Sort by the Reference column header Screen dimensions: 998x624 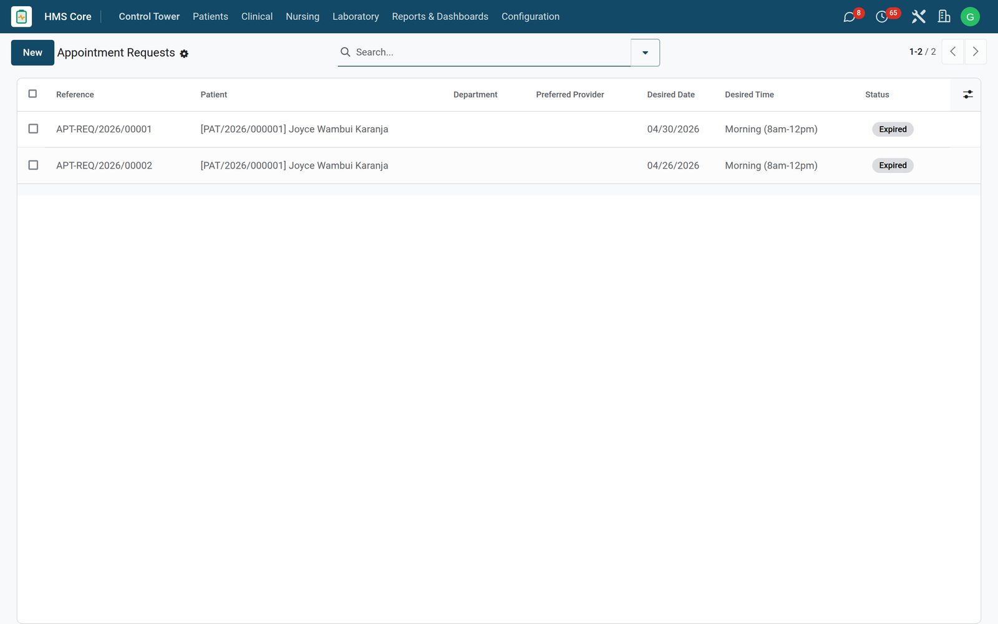pyautogui.click(x=75, y=94)
